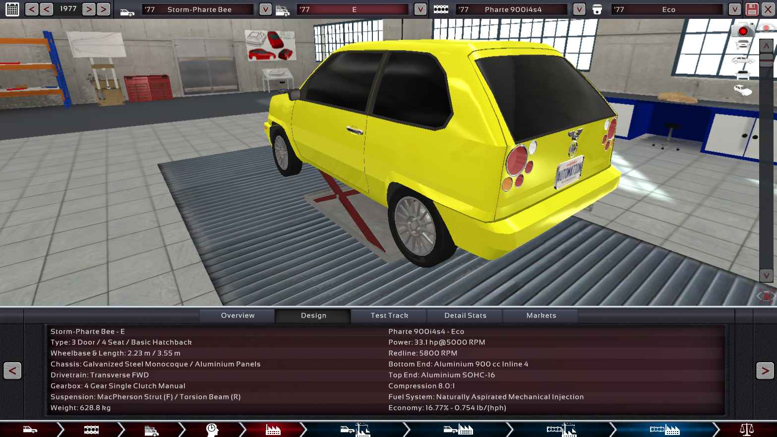The image size is (777, 437).
Task: Open car factory production step
Action: point(458,430)
